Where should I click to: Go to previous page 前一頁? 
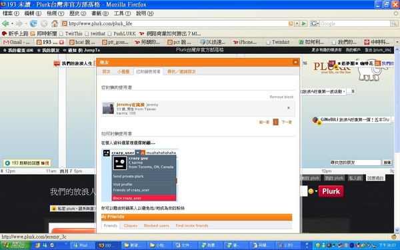click(x=264, y=122)
